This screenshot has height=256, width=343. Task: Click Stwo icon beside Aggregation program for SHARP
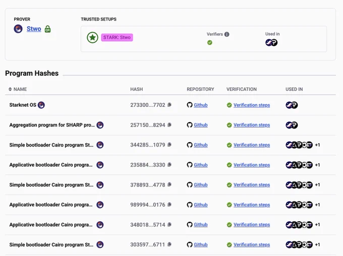coord(100,125)
